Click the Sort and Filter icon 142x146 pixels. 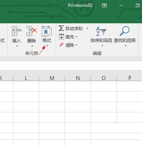tap(101, 31)
